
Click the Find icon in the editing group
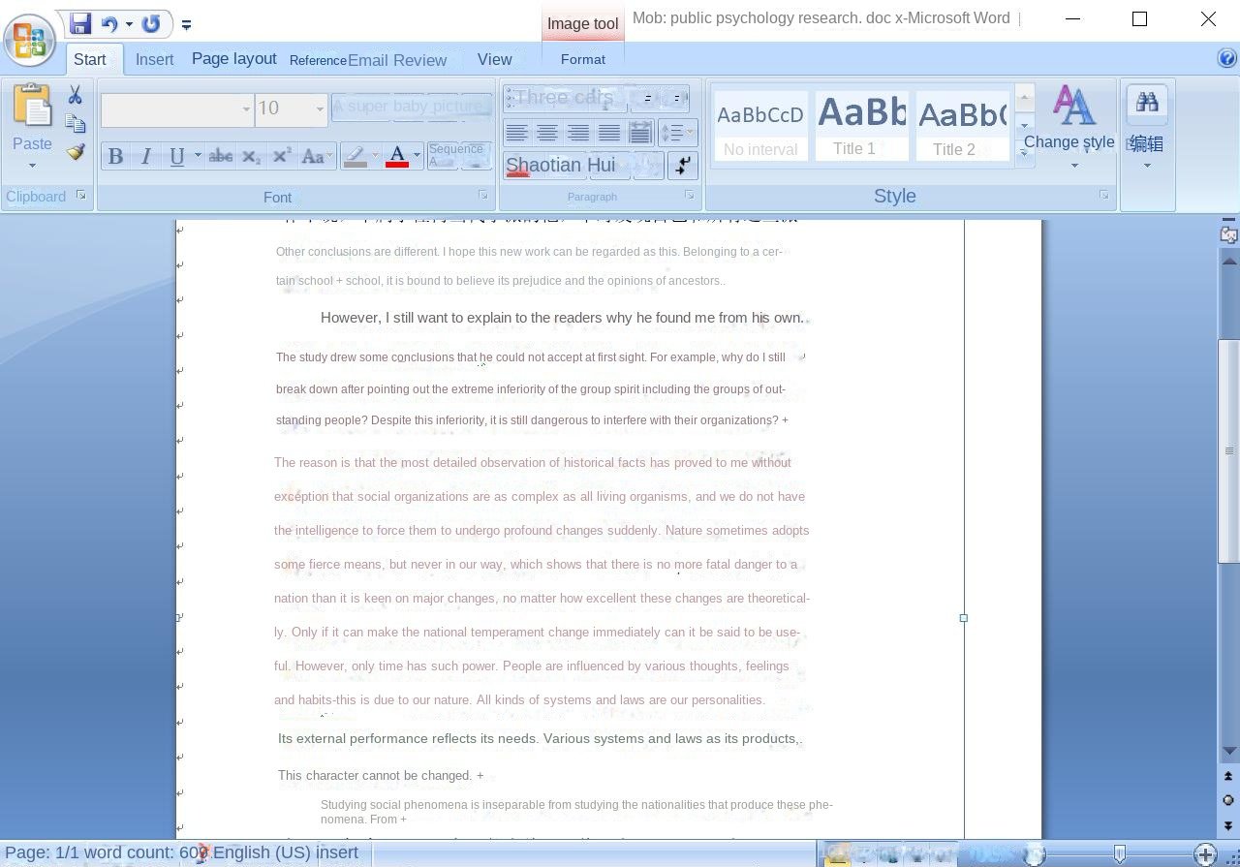[1146, 102]
